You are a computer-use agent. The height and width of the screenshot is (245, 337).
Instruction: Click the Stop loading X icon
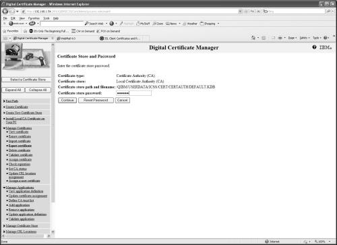coord(258,11)
